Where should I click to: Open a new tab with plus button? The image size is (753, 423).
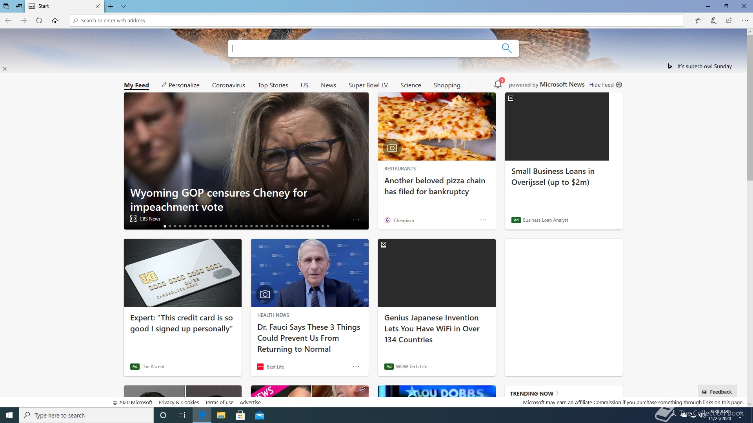click(111, 6)
